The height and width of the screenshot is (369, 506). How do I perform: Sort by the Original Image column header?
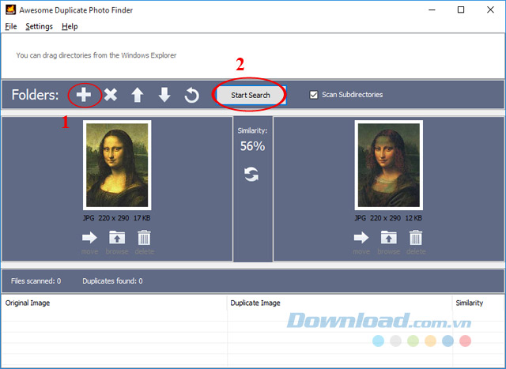(114, 303)
